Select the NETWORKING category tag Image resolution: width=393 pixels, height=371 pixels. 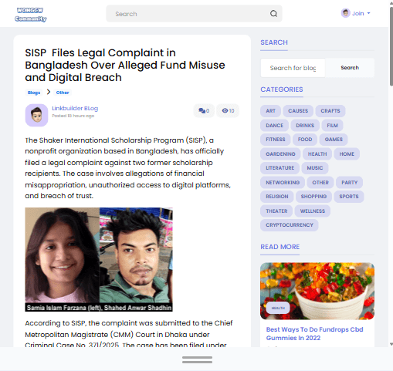point(283,183)
